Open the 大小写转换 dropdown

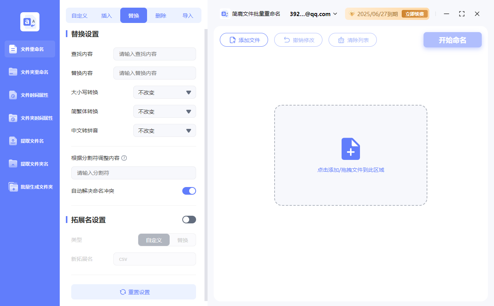click(x=164, y=92)
